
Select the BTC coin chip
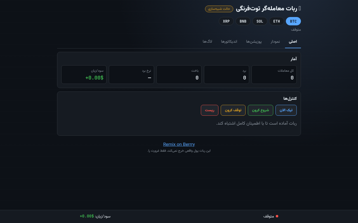tap(293, 21)
